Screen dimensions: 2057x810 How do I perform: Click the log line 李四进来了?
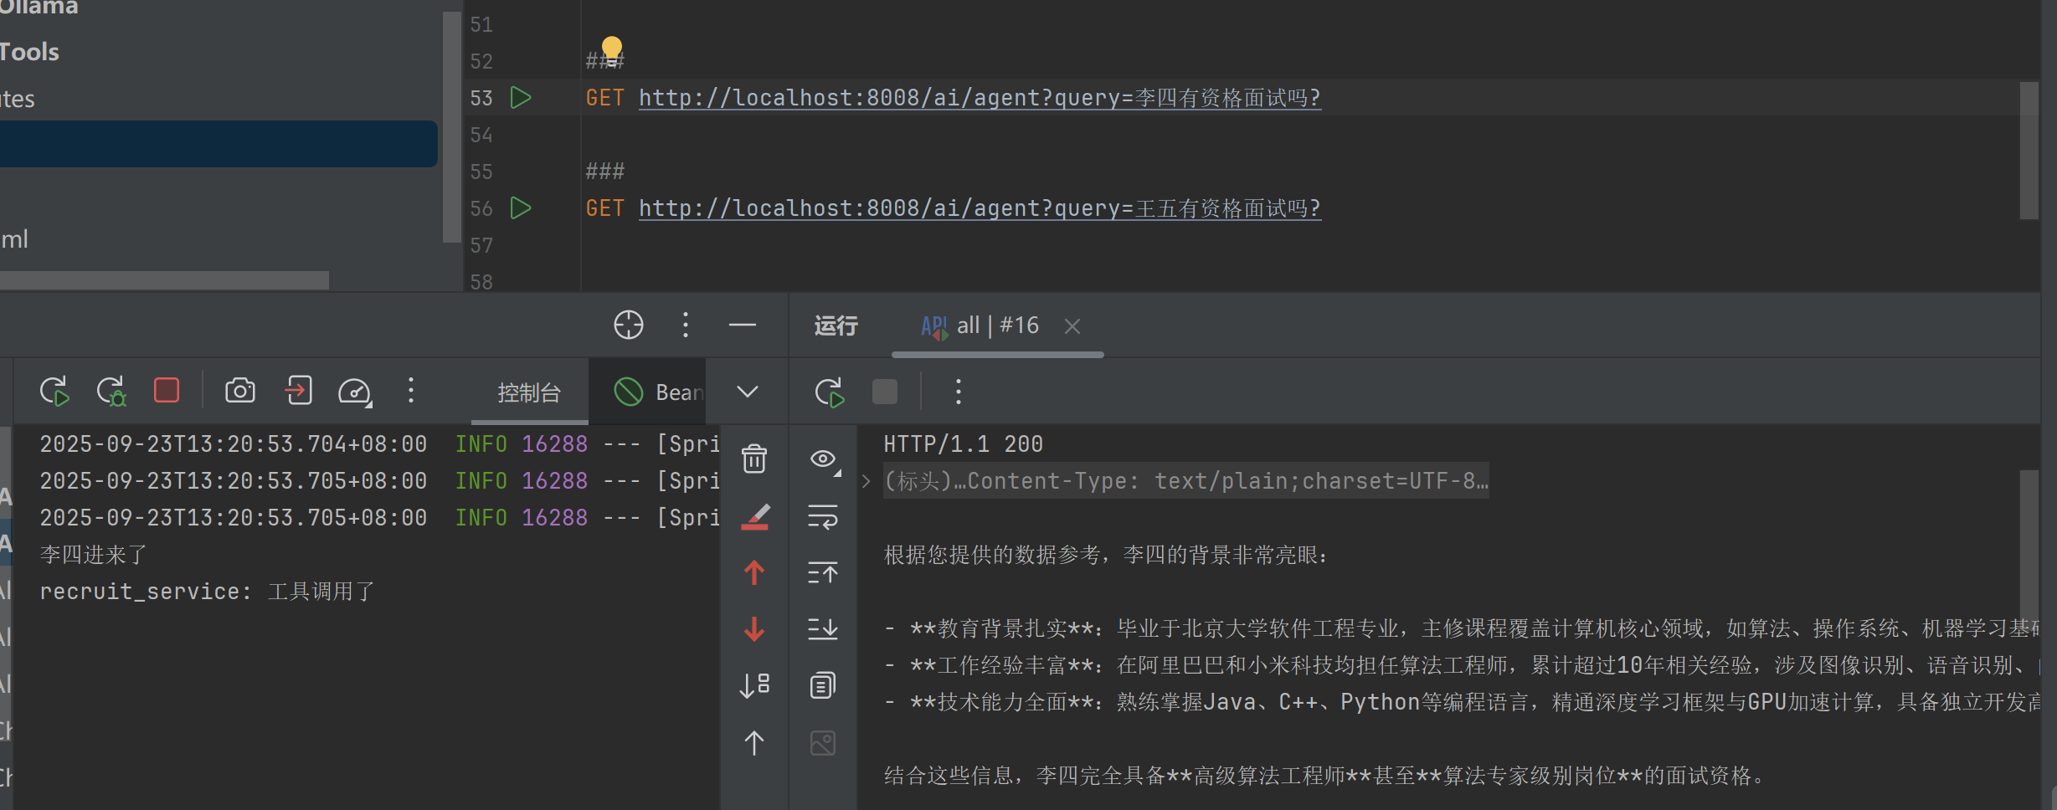[x=94, y=555]
